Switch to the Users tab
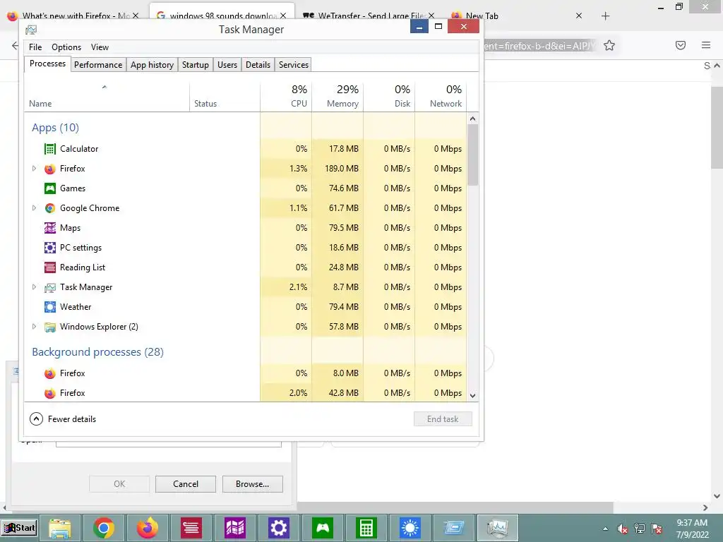 tap(227, 65)
